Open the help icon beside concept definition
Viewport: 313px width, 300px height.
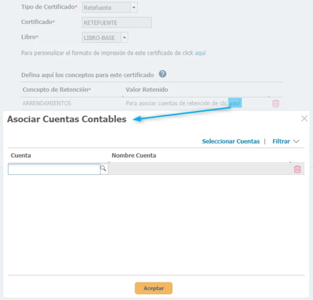coord(162,74)
